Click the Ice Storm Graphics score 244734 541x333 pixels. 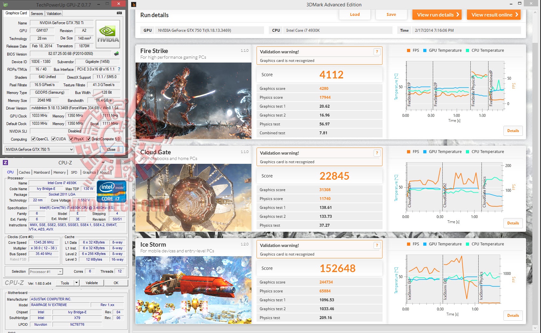(326, 282)
